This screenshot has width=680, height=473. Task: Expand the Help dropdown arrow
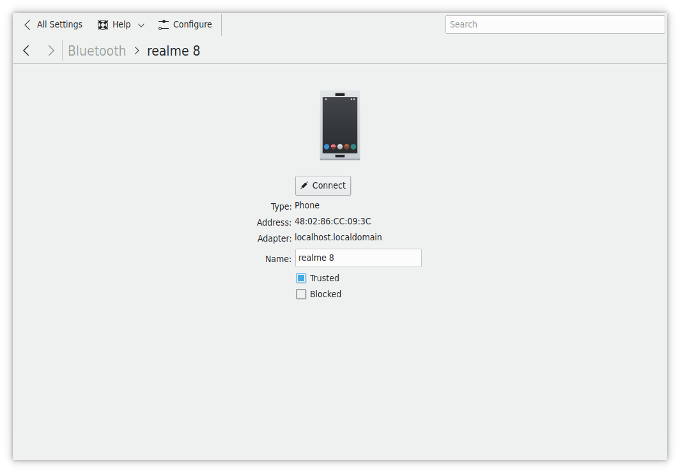click(x=141, y=26)
